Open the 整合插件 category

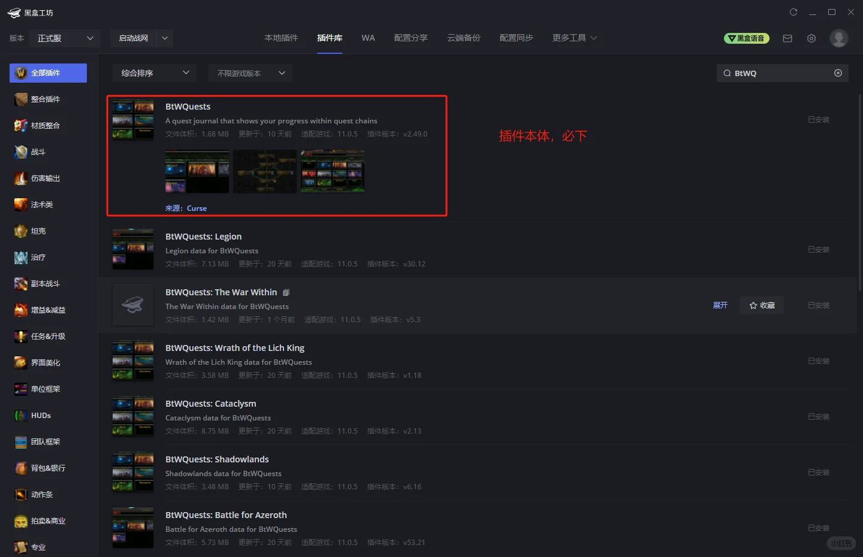coord(48,99)
